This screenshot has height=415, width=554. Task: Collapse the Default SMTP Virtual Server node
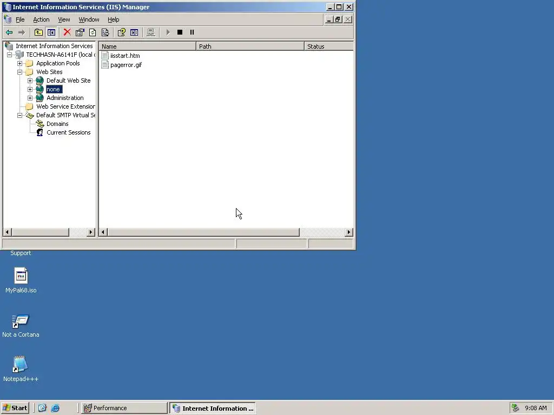coord(20,116)
